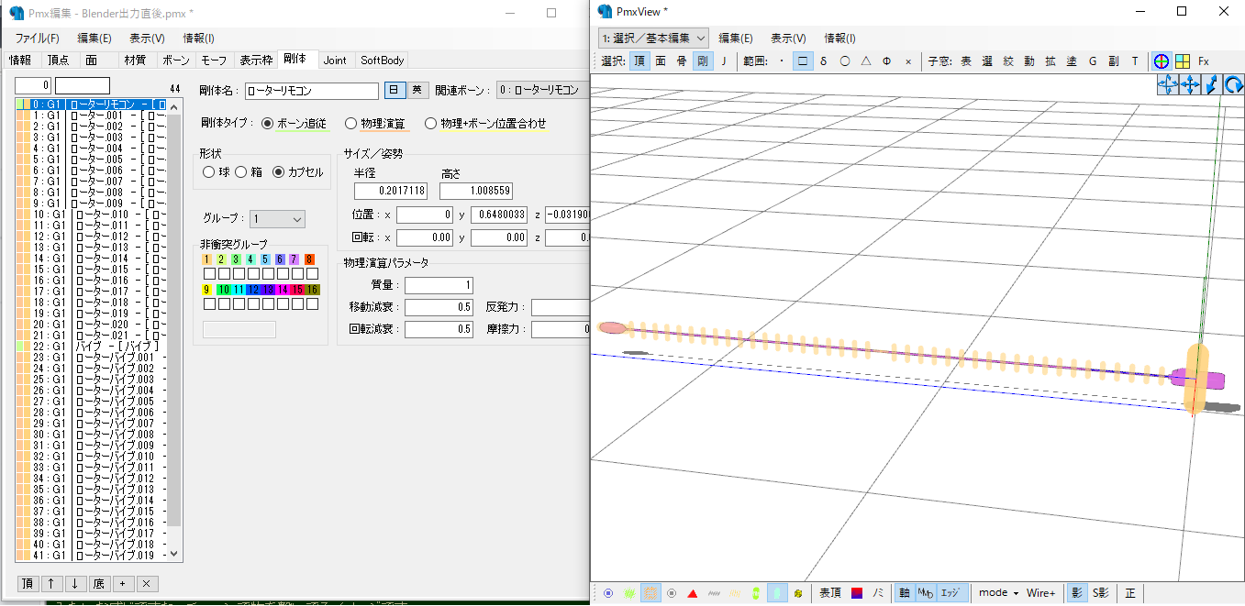The height and width of the screenshot is (606, 1245).
Task: Expand the mode dropdown in bottom toolbar
Action: click(998, 593)
